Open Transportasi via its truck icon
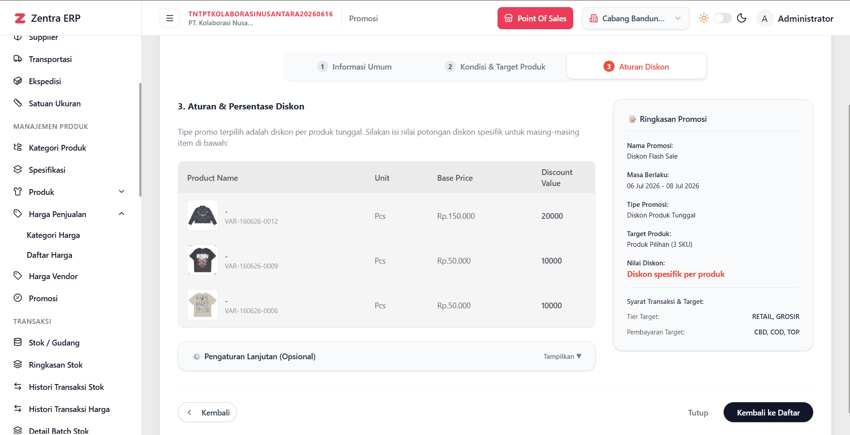Image resolution: width=850 pixels, height=435 pixels. (x=18, y=59)
